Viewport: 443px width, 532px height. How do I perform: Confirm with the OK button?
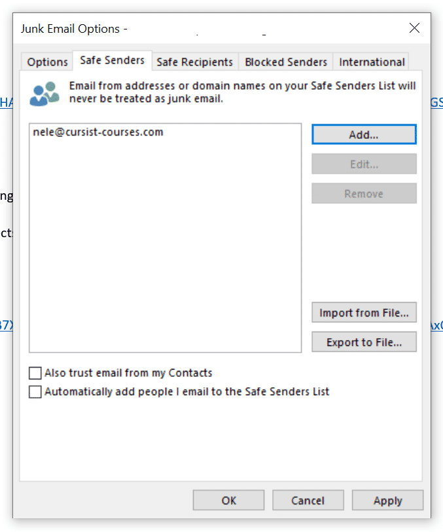coord(228,500)
